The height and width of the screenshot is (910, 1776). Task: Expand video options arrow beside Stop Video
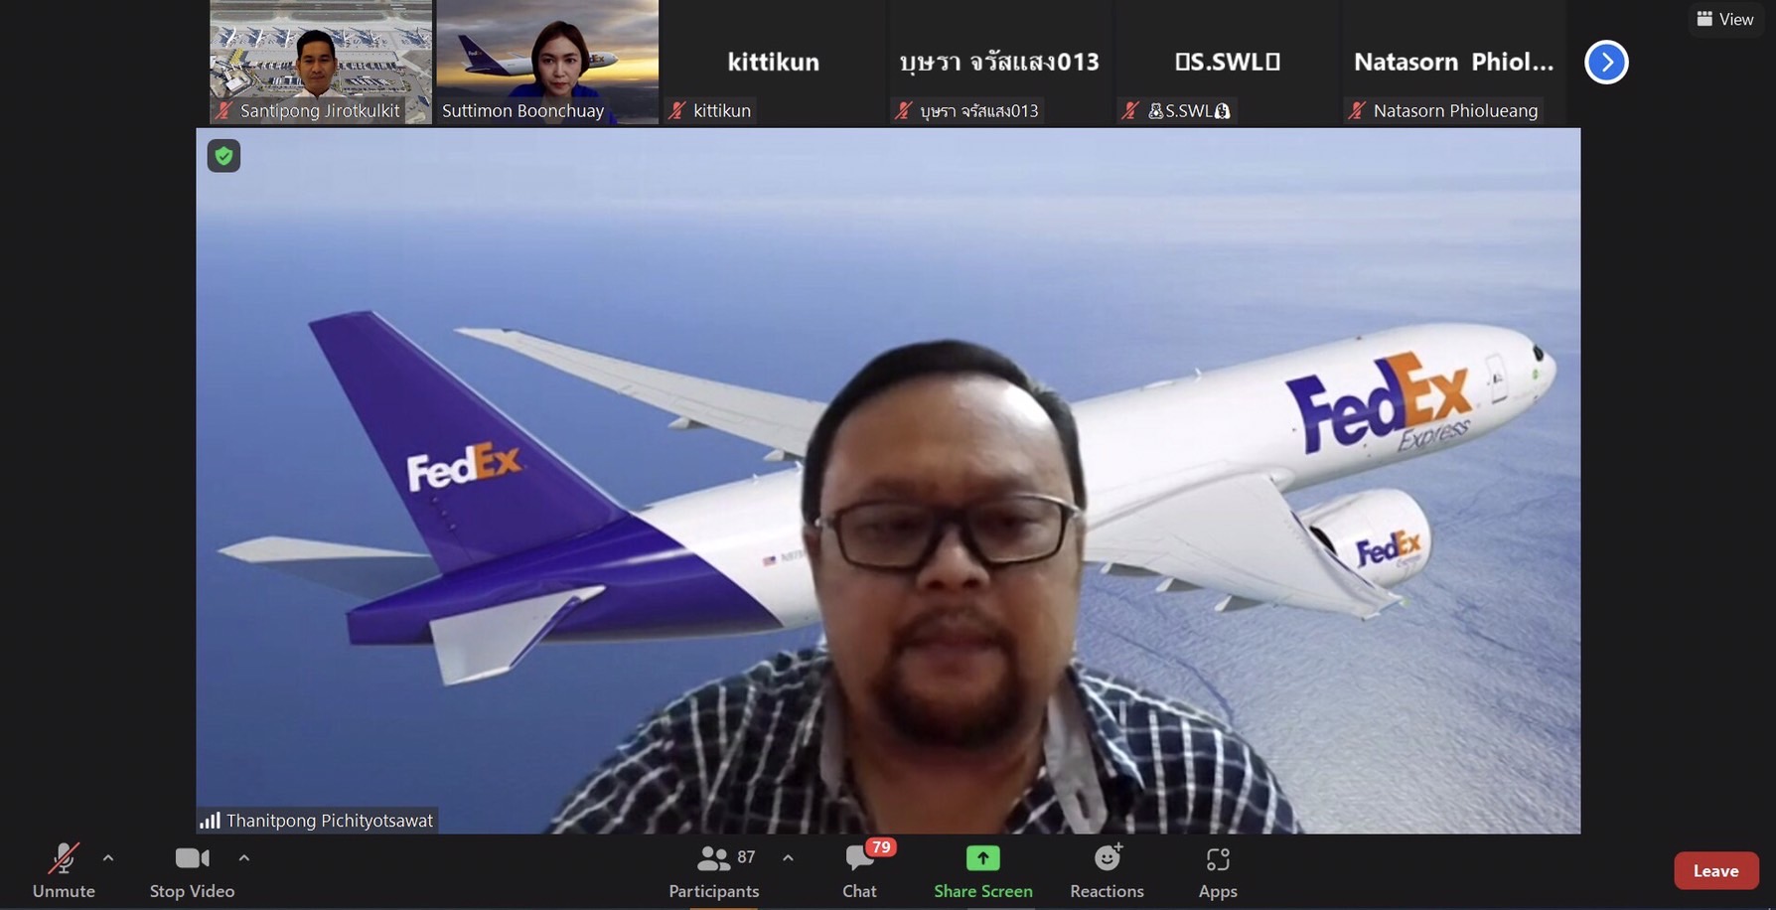pyautogui.click(x=244, y=857)
